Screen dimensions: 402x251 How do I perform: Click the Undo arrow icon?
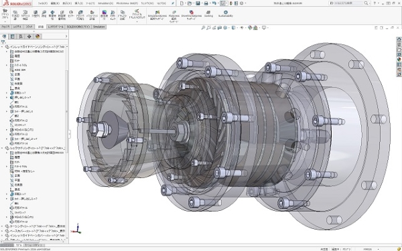(x=214, y=3)
